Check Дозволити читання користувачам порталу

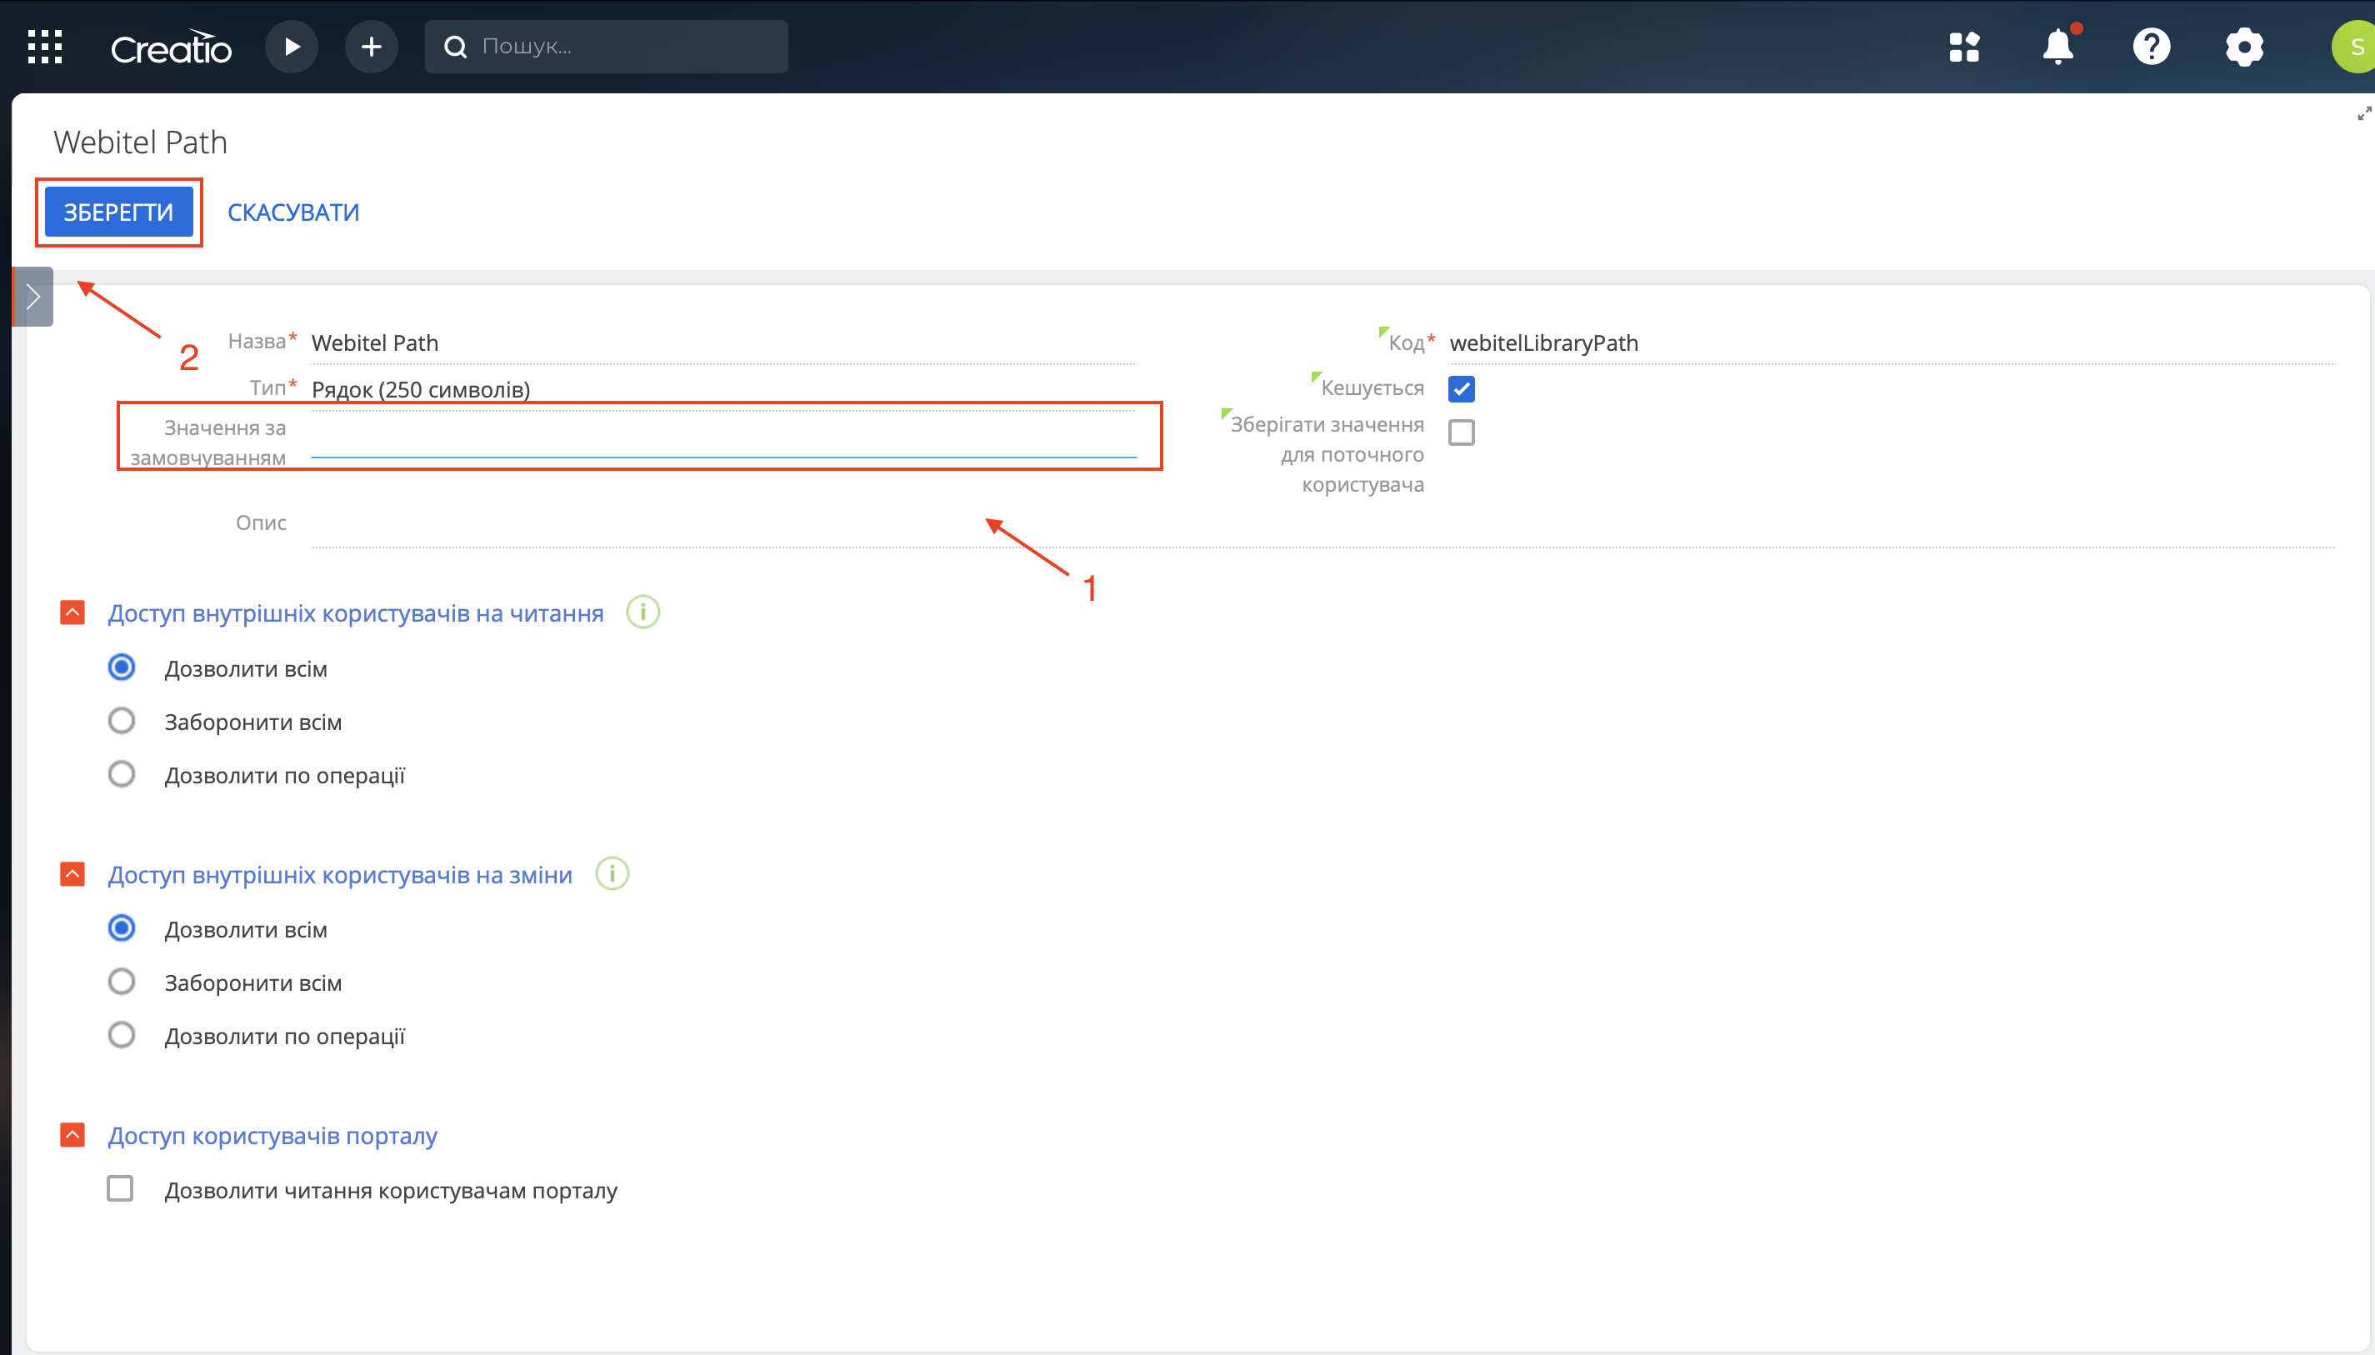(x=120, y=1189)
